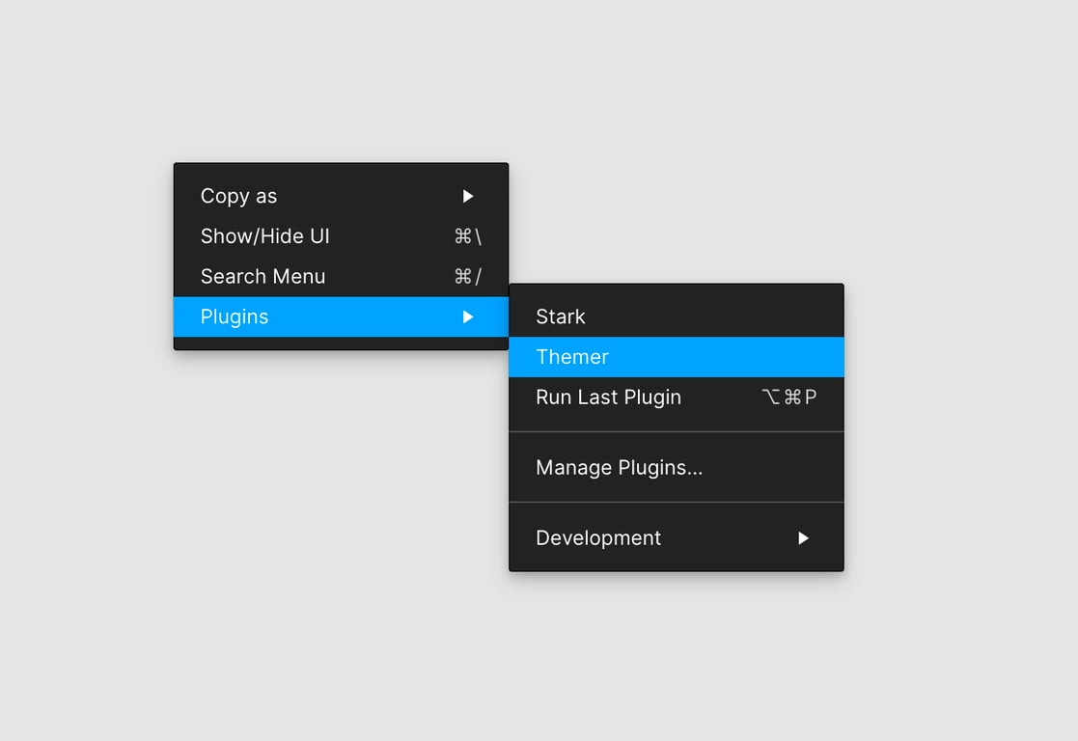Image resolution: width=1078 pixels, height=741 pixels.
Task: Click the letter P in Run Last Plugin shortcut
Action: [x=811, y=398]
